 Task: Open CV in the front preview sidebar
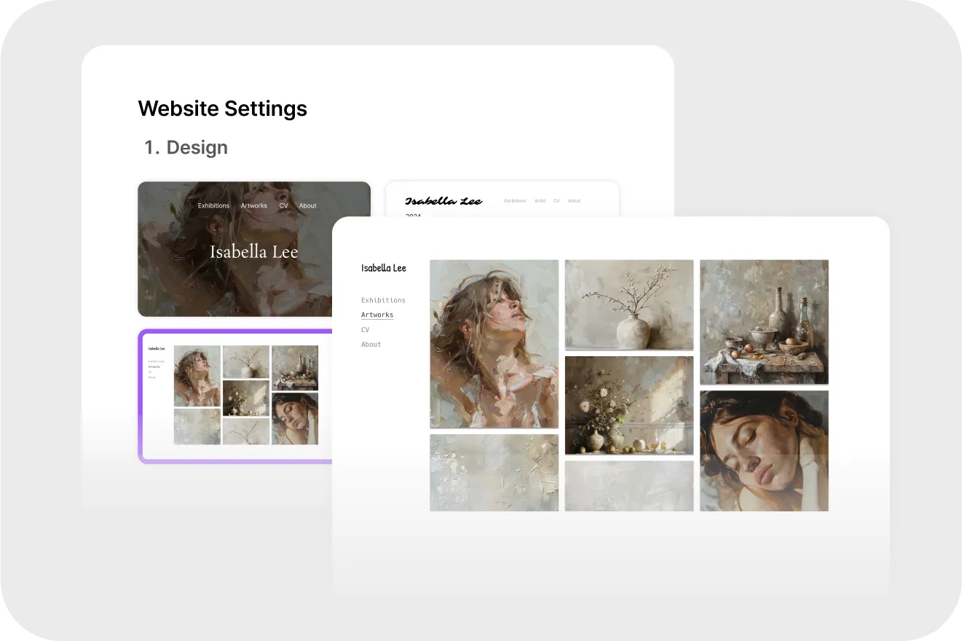click(366, 330)
